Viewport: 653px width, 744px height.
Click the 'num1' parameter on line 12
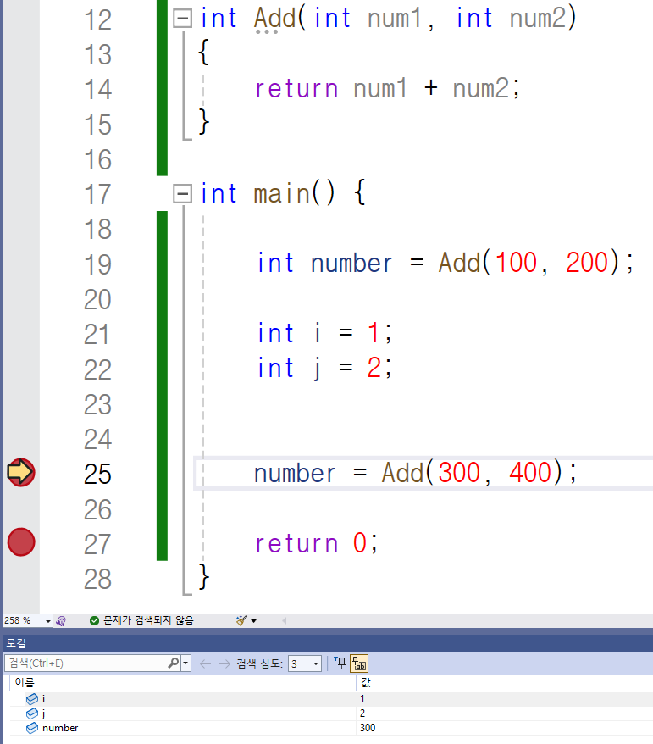395,19
